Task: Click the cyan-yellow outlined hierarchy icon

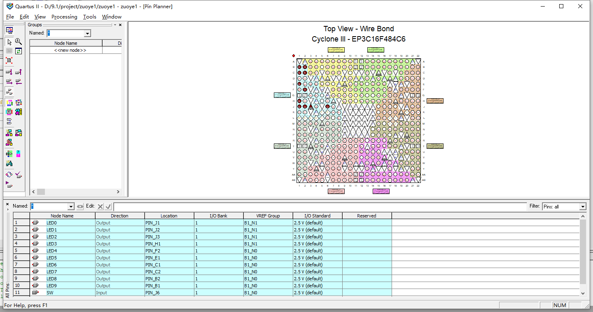Action: (19, 133)
